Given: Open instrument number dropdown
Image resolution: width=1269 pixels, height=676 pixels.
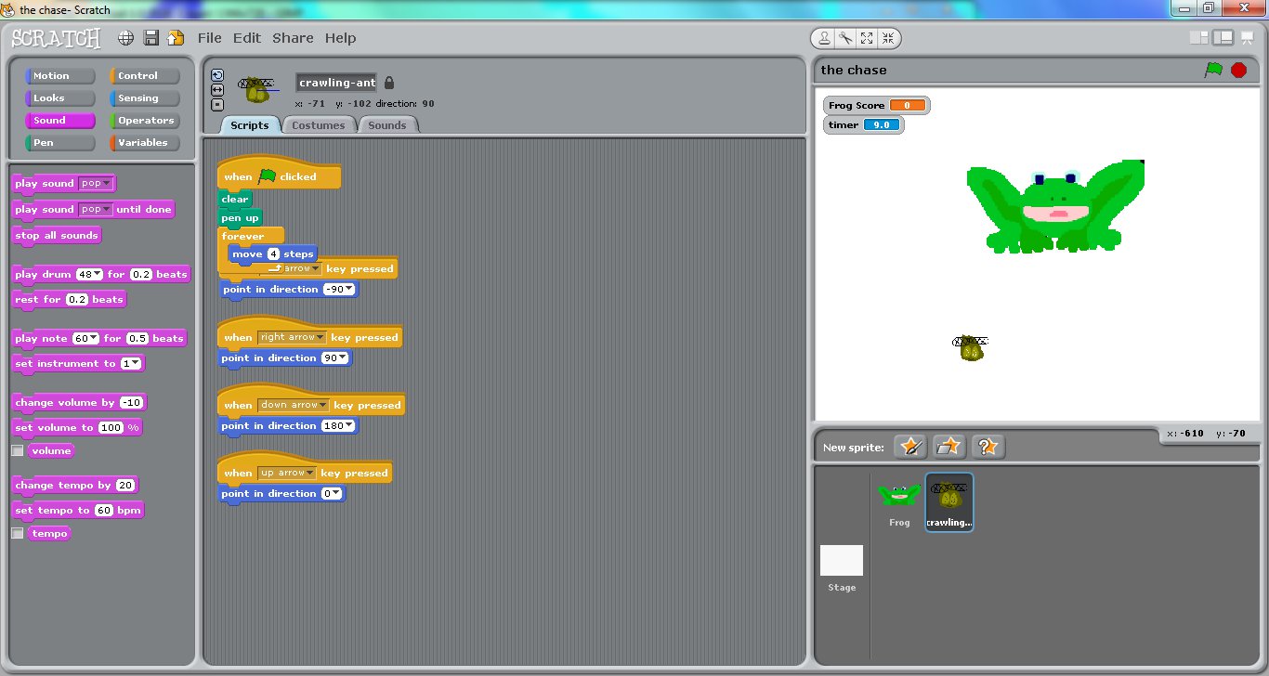Looking at the screenshot, I should 131,364.
